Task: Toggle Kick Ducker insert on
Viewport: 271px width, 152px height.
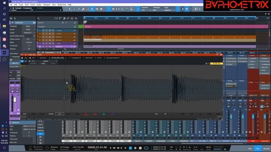Action: coord(227,59)
